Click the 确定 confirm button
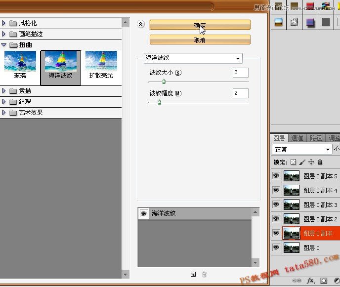This screenshot has width=340, height=287. coord(200,25)
